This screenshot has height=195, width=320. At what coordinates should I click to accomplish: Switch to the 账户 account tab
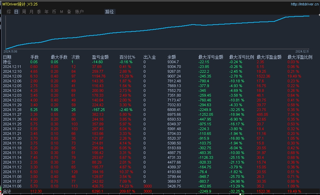click(x=79, y=12)
